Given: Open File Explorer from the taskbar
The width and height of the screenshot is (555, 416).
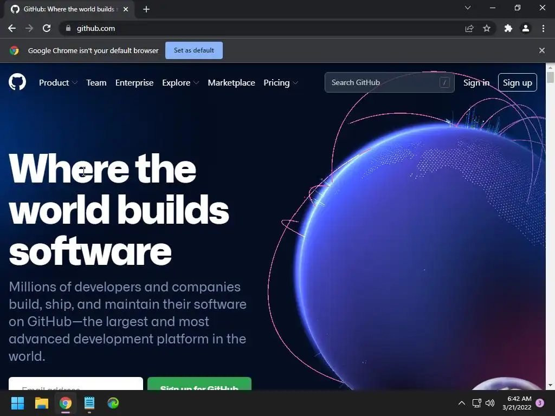Looking at the screenshot, I should tap(41, 403).
